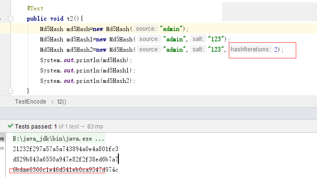317x177 pixels.
Task: Click the green run gutter icon beside t2()
Action: [0, 19]
